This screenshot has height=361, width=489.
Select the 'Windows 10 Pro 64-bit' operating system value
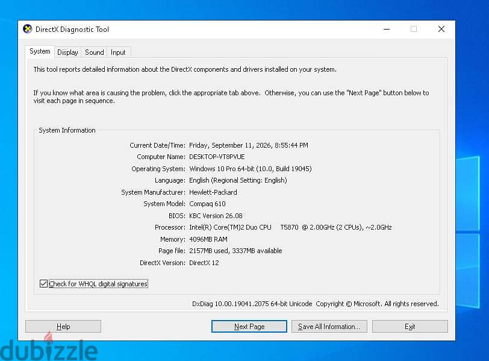tap(251, 169)
